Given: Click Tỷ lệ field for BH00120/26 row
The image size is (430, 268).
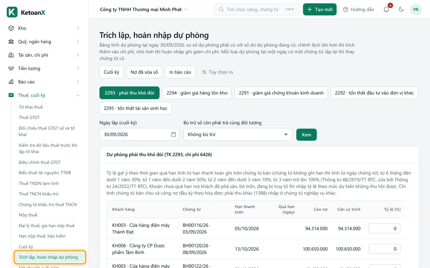Looking at the screenshot, I should tap(385, 249).
